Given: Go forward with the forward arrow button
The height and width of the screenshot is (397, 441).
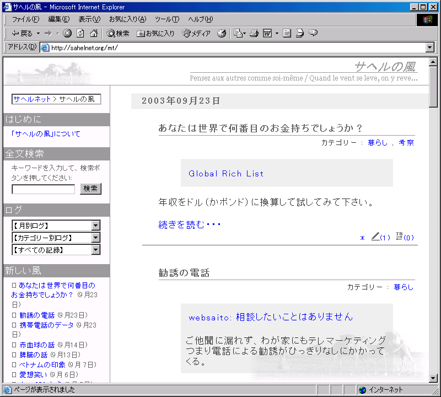Looking at the screenshot, I should [x=49, y=34].
